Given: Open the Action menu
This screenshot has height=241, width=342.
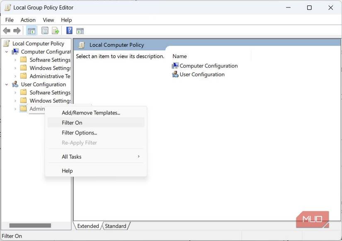Looking at the screenshot, I should pos(28,20).
